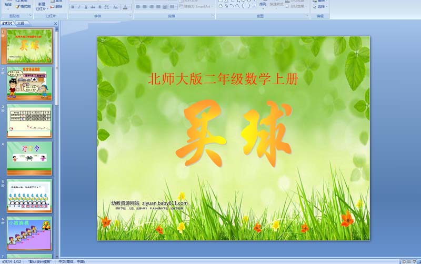Open Columns dropdown in paragraph group
This screenshot has width=421, height=264.
173,7
